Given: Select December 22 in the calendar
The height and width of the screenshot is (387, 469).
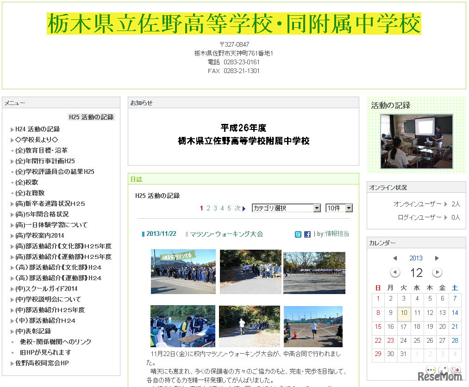Looking at the screenshot, I should point(378,340).
